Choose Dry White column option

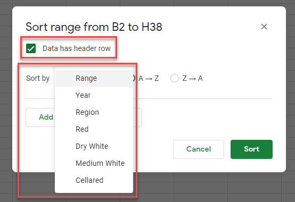tap(94, 146)
